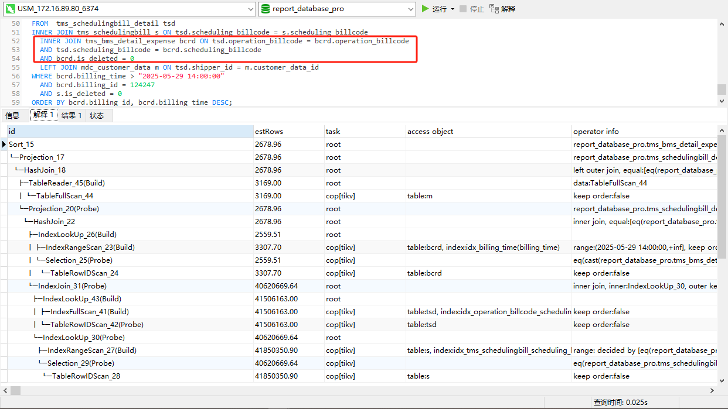Screen dimensions: 728x409
Task: Click the Stop (停止) square icon
Action: [463, 9]
